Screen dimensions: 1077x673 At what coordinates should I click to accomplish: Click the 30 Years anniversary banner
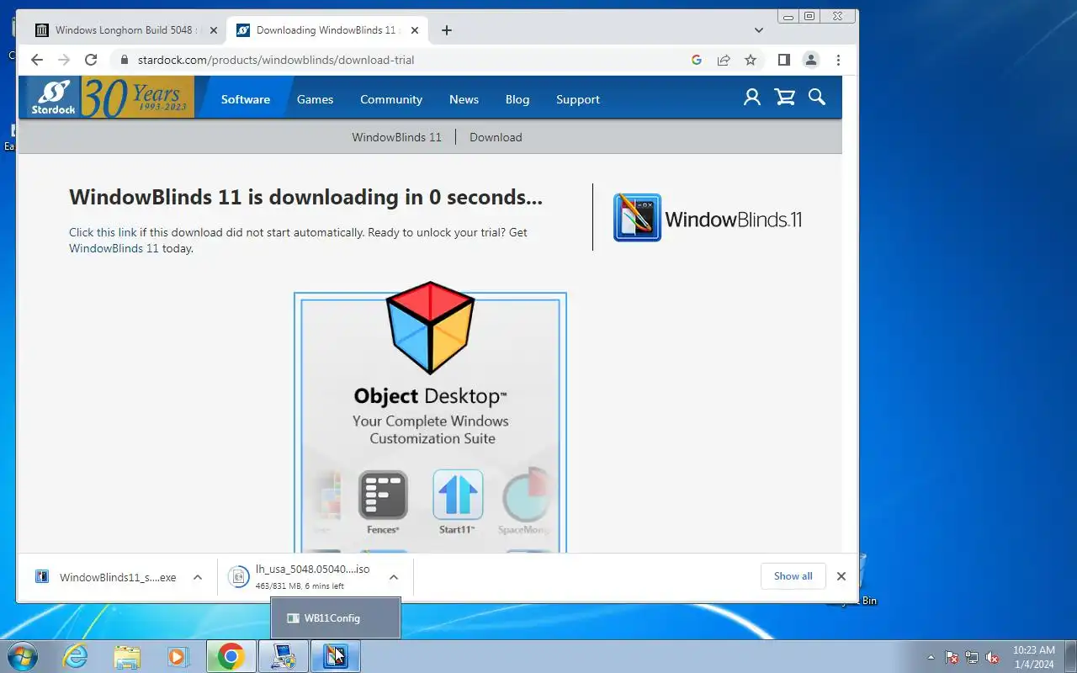pyautogui.click(x=138, y=98)
